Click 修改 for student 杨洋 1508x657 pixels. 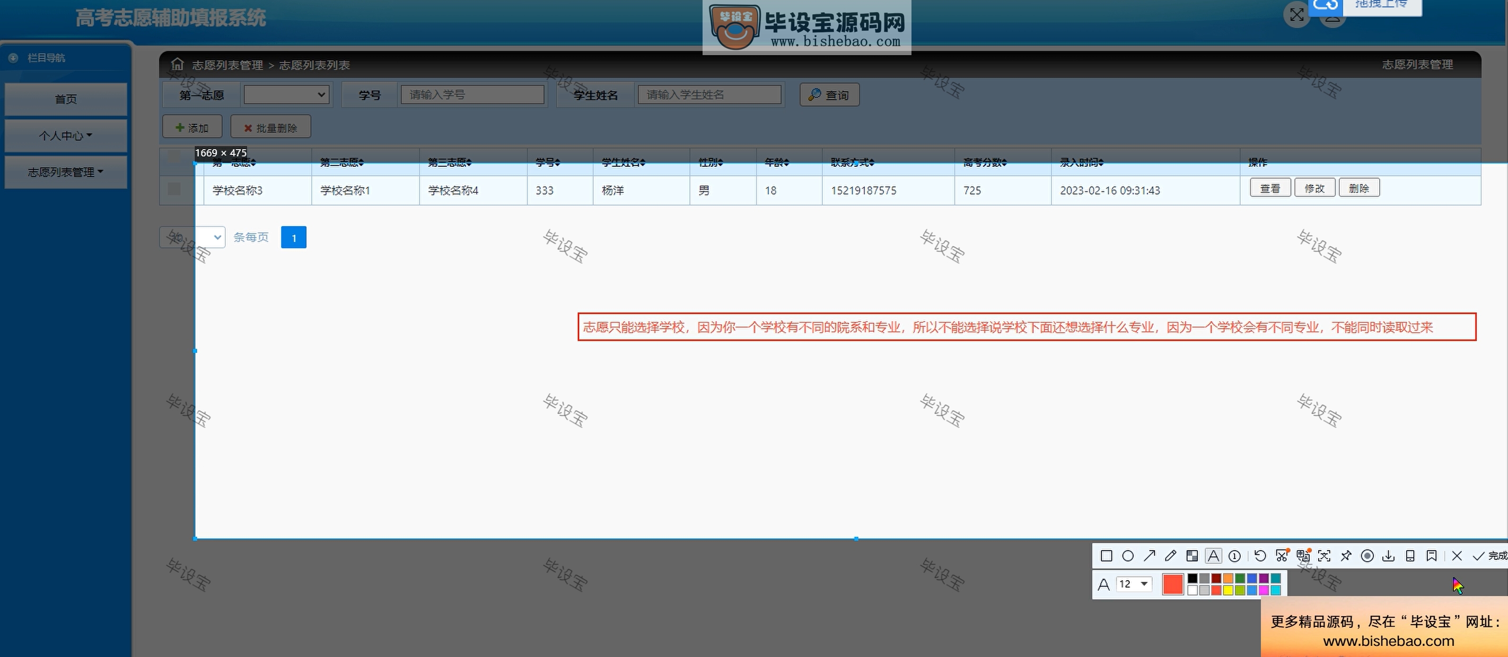coord(1315,188)
